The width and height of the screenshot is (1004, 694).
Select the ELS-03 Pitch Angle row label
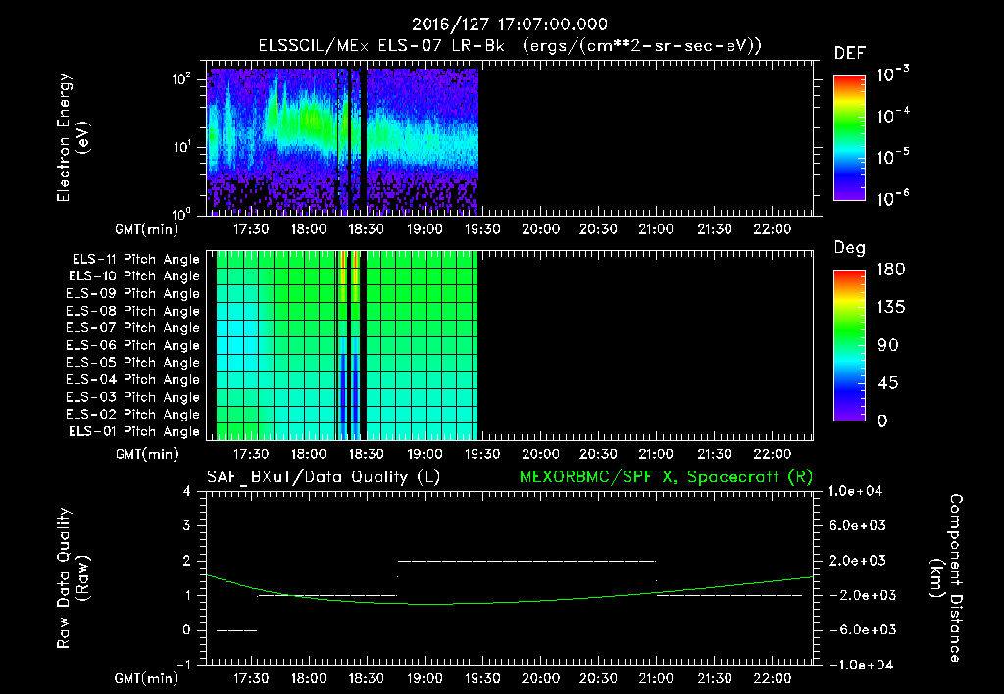[x=133, y=397]
